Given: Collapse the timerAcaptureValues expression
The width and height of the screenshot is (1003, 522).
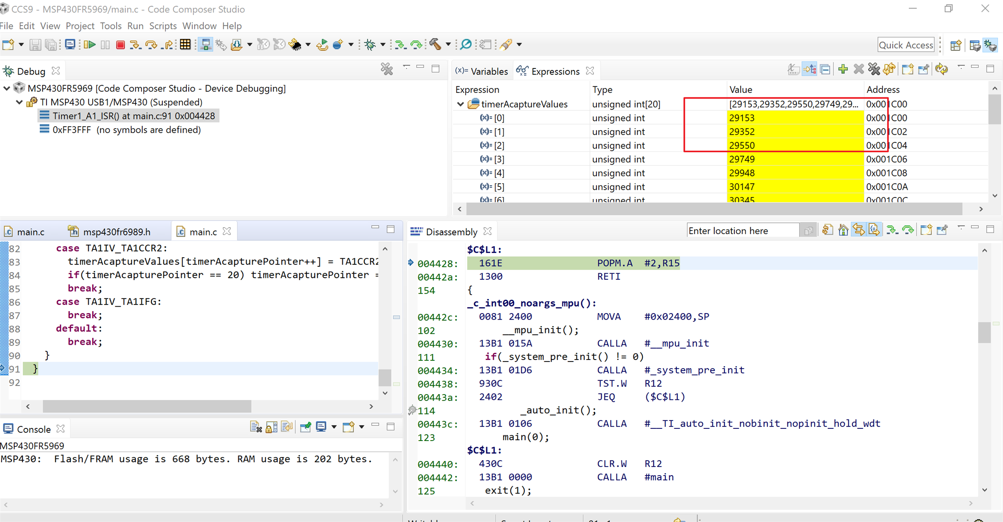Looking at the screenshot, I should [460, 104].
